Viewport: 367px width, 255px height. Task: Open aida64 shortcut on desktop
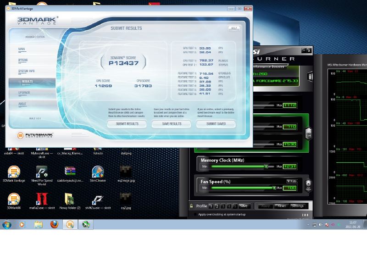pos(14,151)
